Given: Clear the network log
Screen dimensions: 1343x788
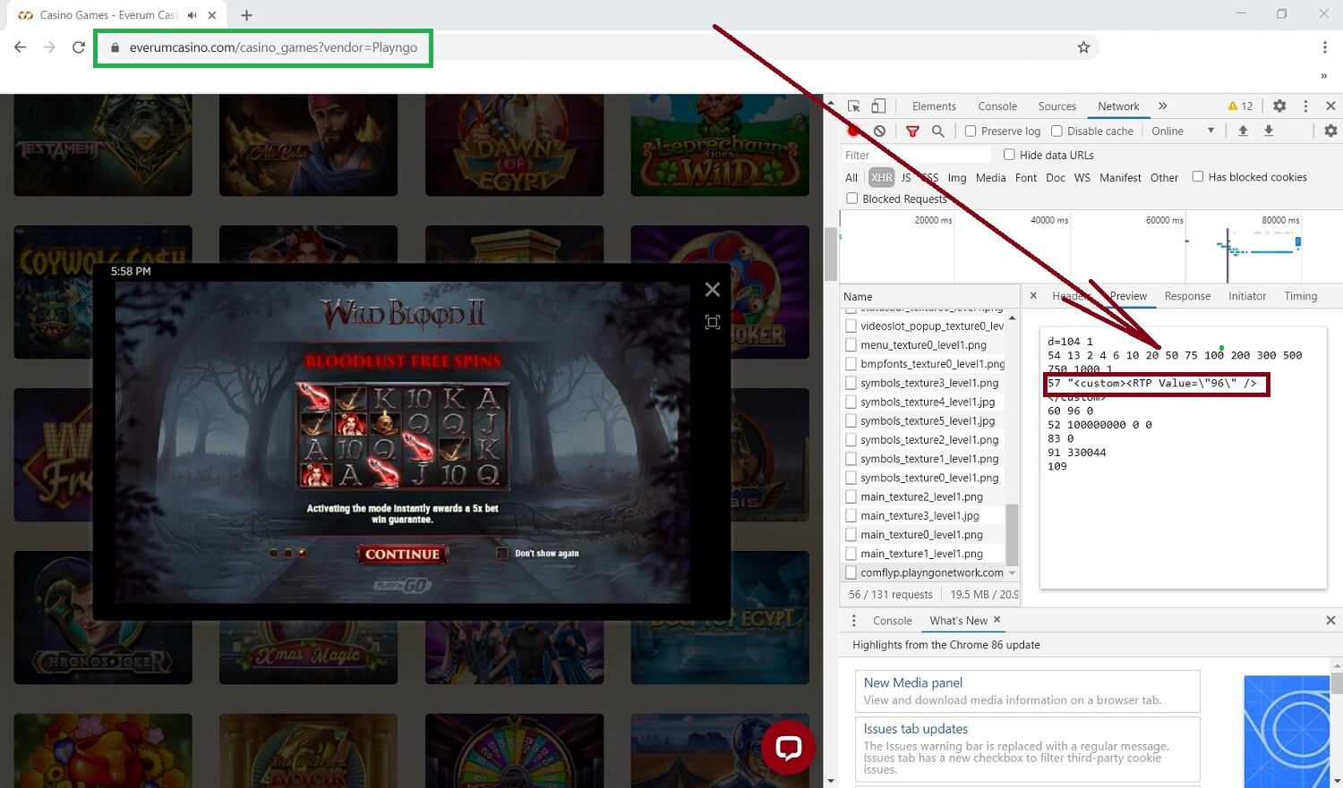Looking at the screenshot, I should [x=879, y=131].
